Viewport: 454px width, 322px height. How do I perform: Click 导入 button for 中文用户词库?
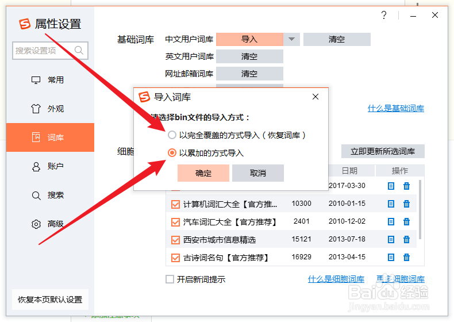click(x=249, y=39)
